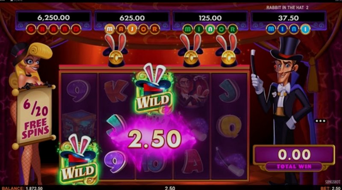Click the Minor jackpot 125.00 panel

coord(210,21)
